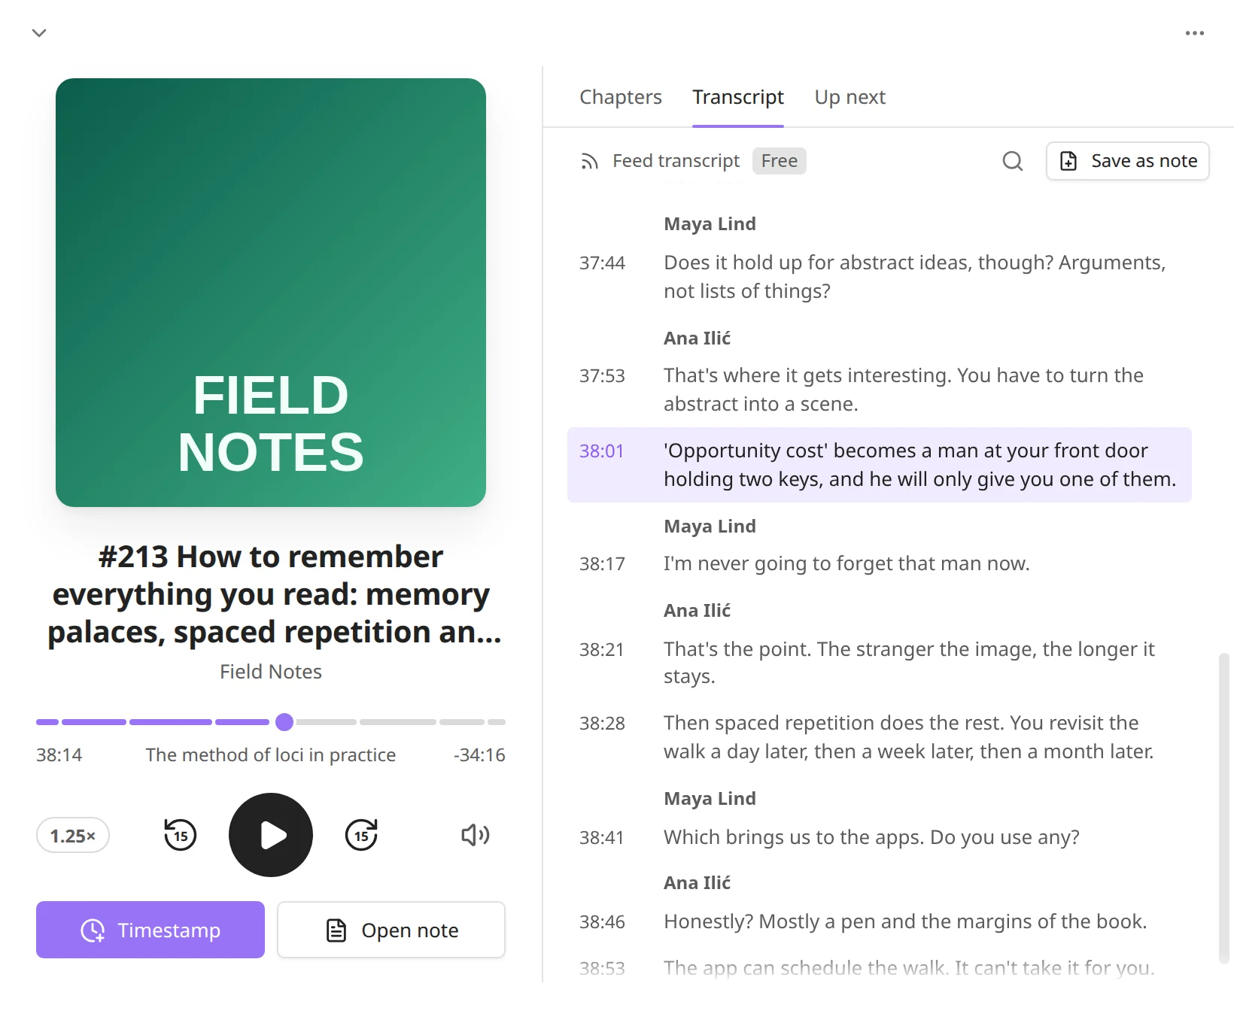Click the line Honestly? Mostly a pen and the margins

pyautogui.click(x=905, y=922)
